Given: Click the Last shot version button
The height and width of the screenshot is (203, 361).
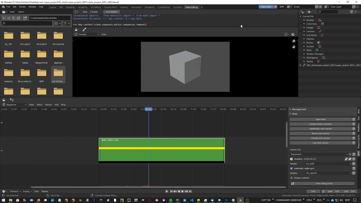Looking at the screenshot, I should pos(320,143).
